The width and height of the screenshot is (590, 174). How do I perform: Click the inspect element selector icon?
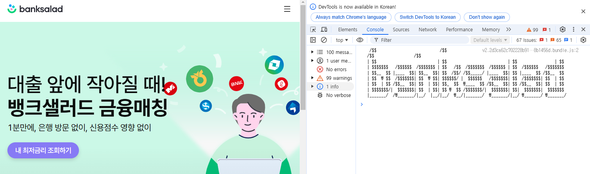(313, 30)
